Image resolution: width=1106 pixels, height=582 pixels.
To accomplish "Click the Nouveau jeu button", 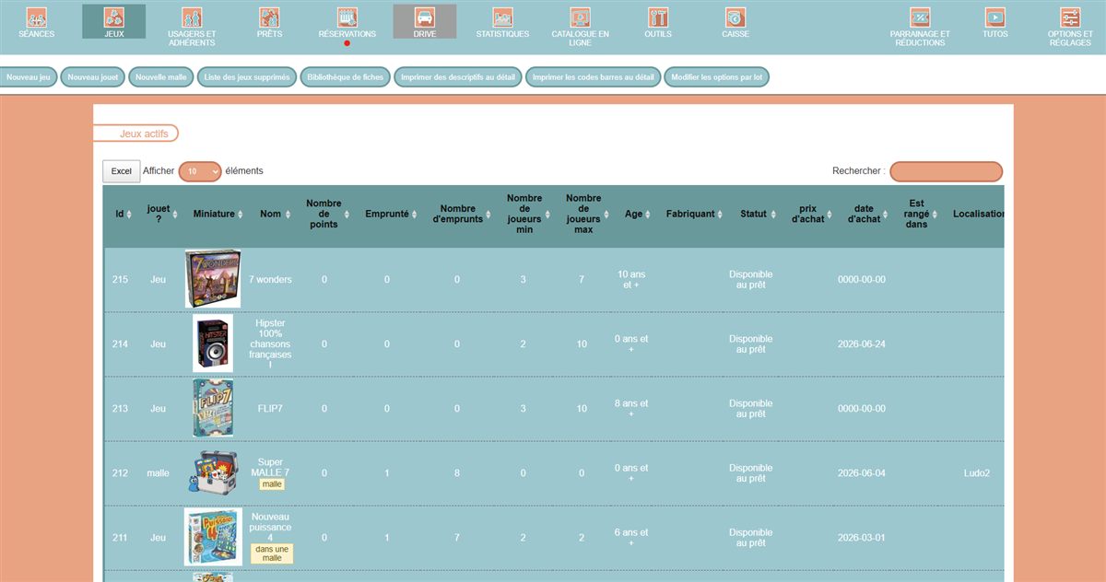I will (x=28, y=78).
